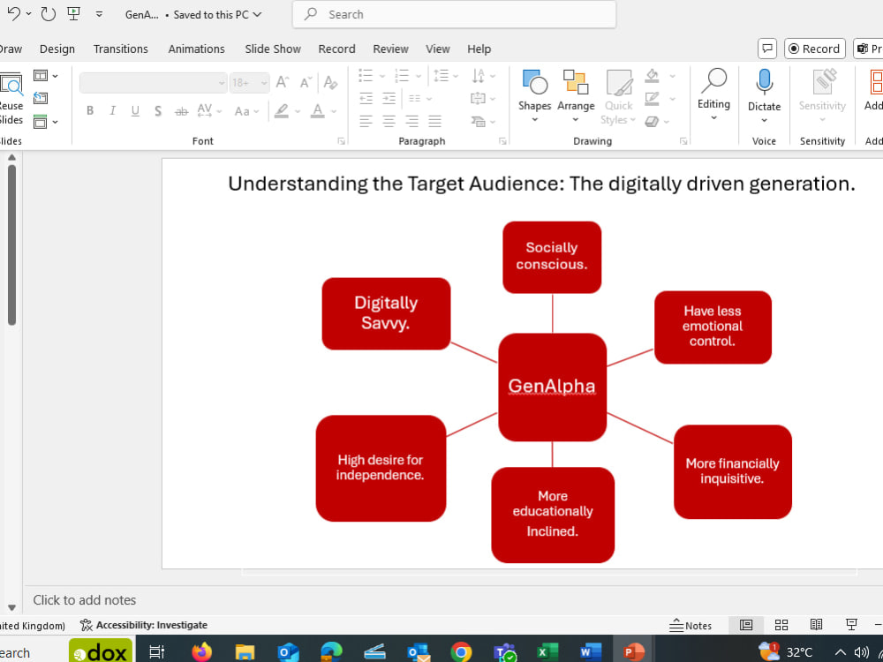Click Decrease list level icon
This screenshot has height=662, width=883.
pyautogui.click(x=366, y=99)
